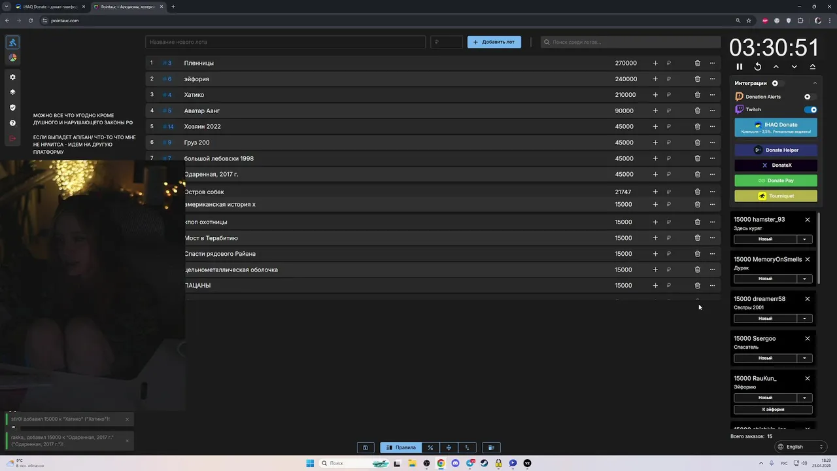837x471 pixels.
Task: Open Windows Start menu
Action: pyautogui.click(x=310, y=463)
